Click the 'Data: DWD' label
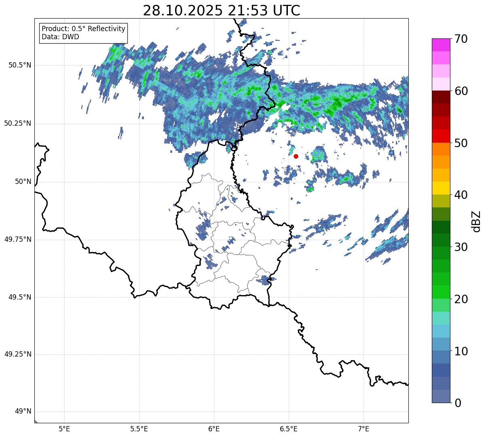 click(60, 37)
